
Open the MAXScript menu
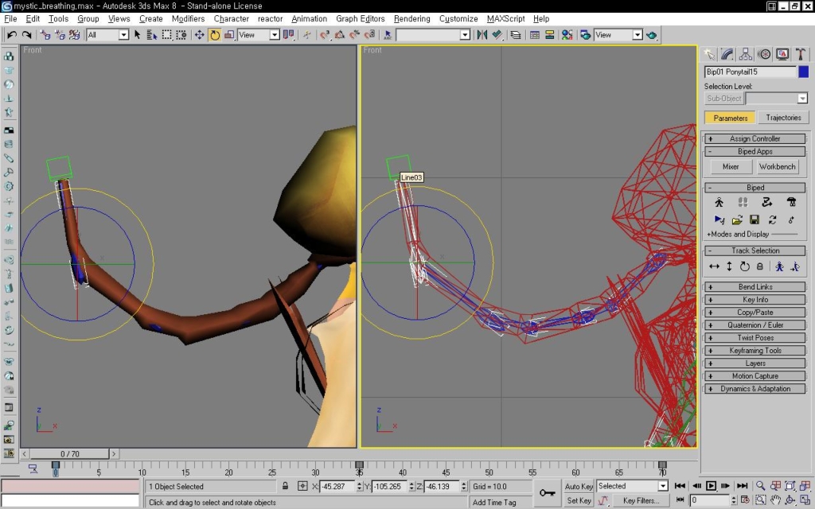(x=505, y=19)
